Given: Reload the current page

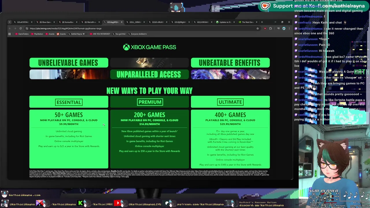Looking at the screenshot, I should click(21, 28).
